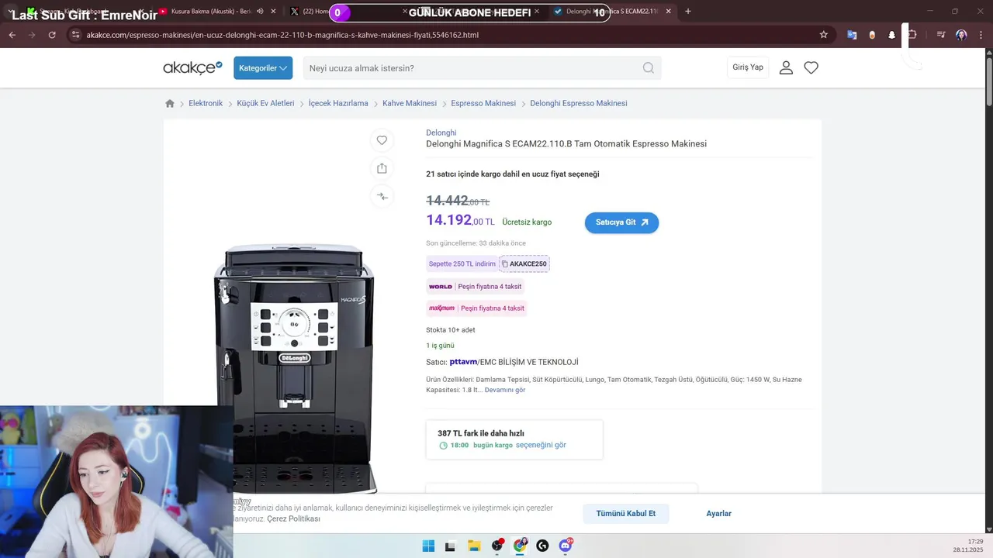993x558 pixels.
Task: Mute the Kusura Bakma tab audio icon
Action: [x=260, y=12]
